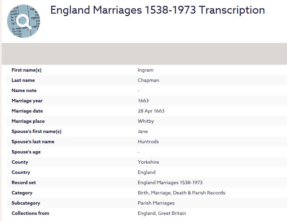
Task: Select the marriage date 28 Apr 1663
Action: 151,111
